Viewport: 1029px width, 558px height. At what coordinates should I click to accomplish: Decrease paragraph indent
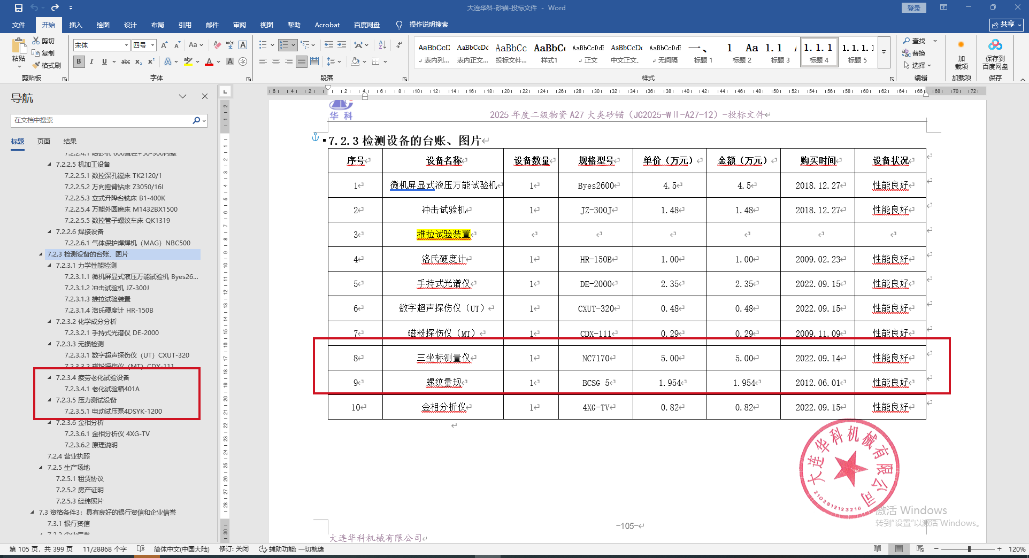[x=329, y=45]
